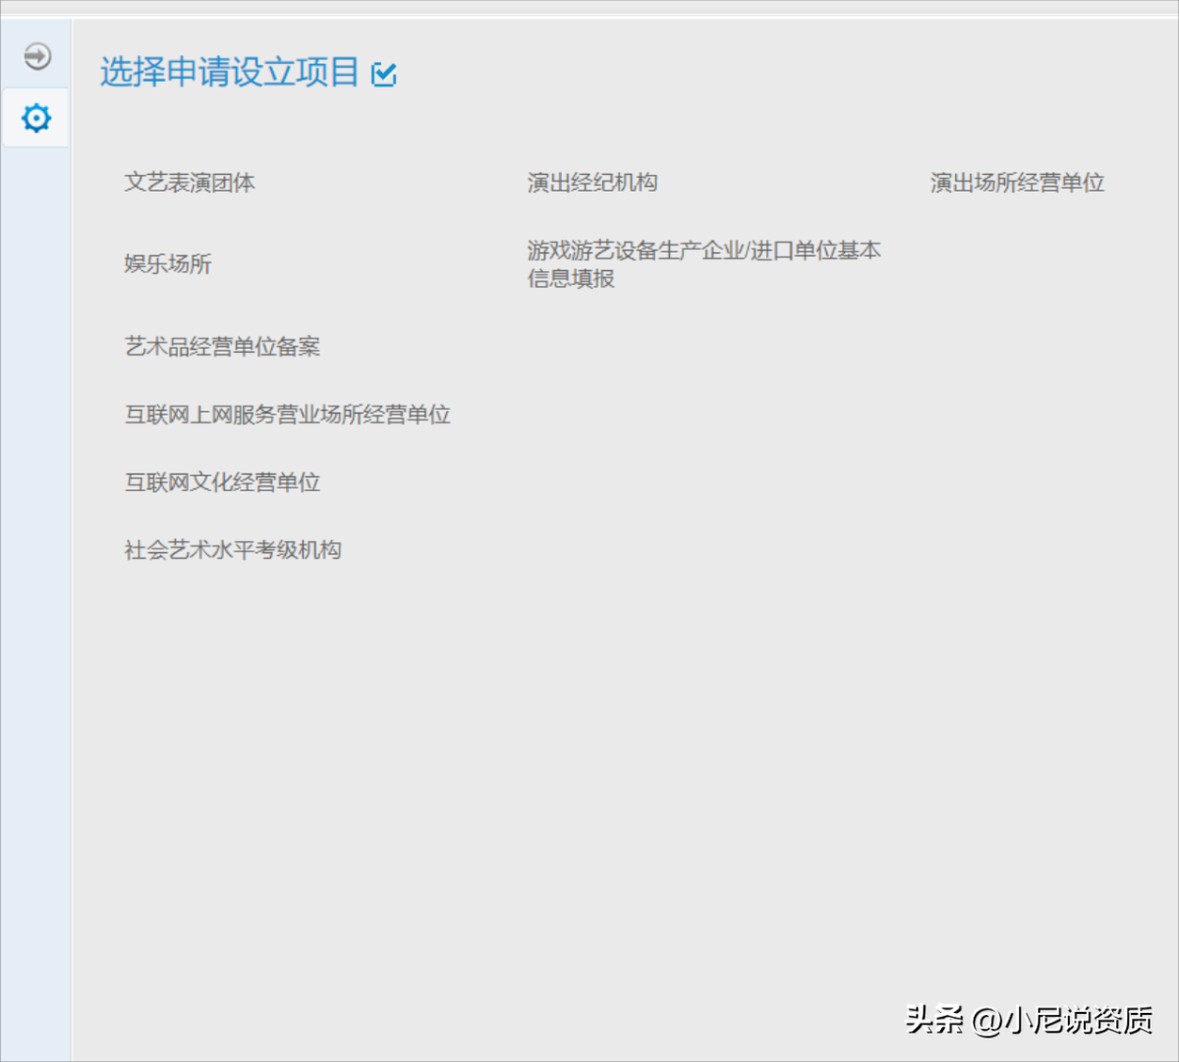Select 互联网文化经营单位 application item
Viewport: 1179px width, 1062px height.
coord(222,482)
